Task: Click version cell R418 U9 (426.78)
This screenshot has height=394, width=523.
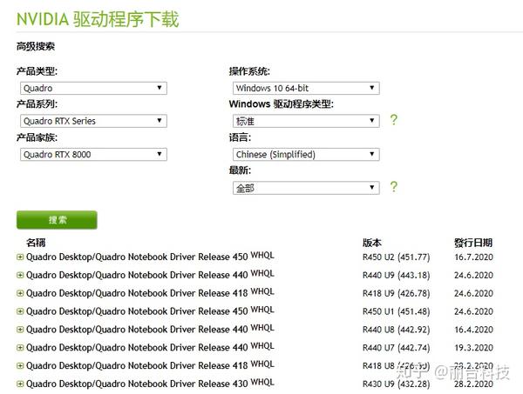Action: pyautogui.click(x=397, y=293)
